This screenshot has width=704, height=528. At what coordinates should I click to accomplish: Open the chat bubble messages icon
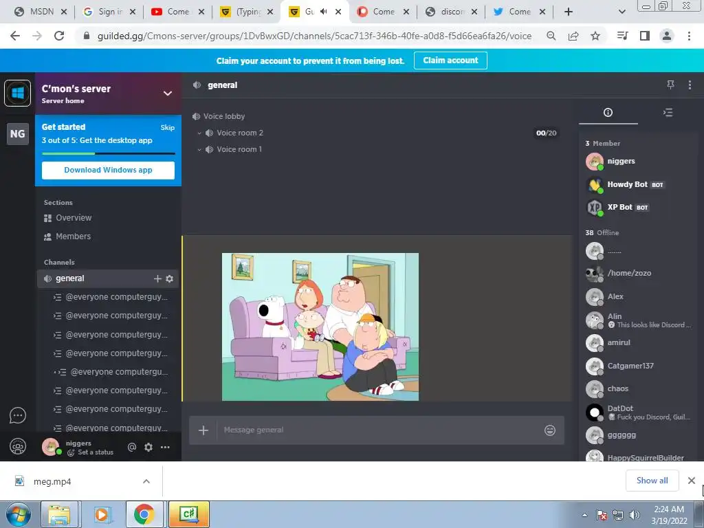pyautogui.click(x=17, y=415)
